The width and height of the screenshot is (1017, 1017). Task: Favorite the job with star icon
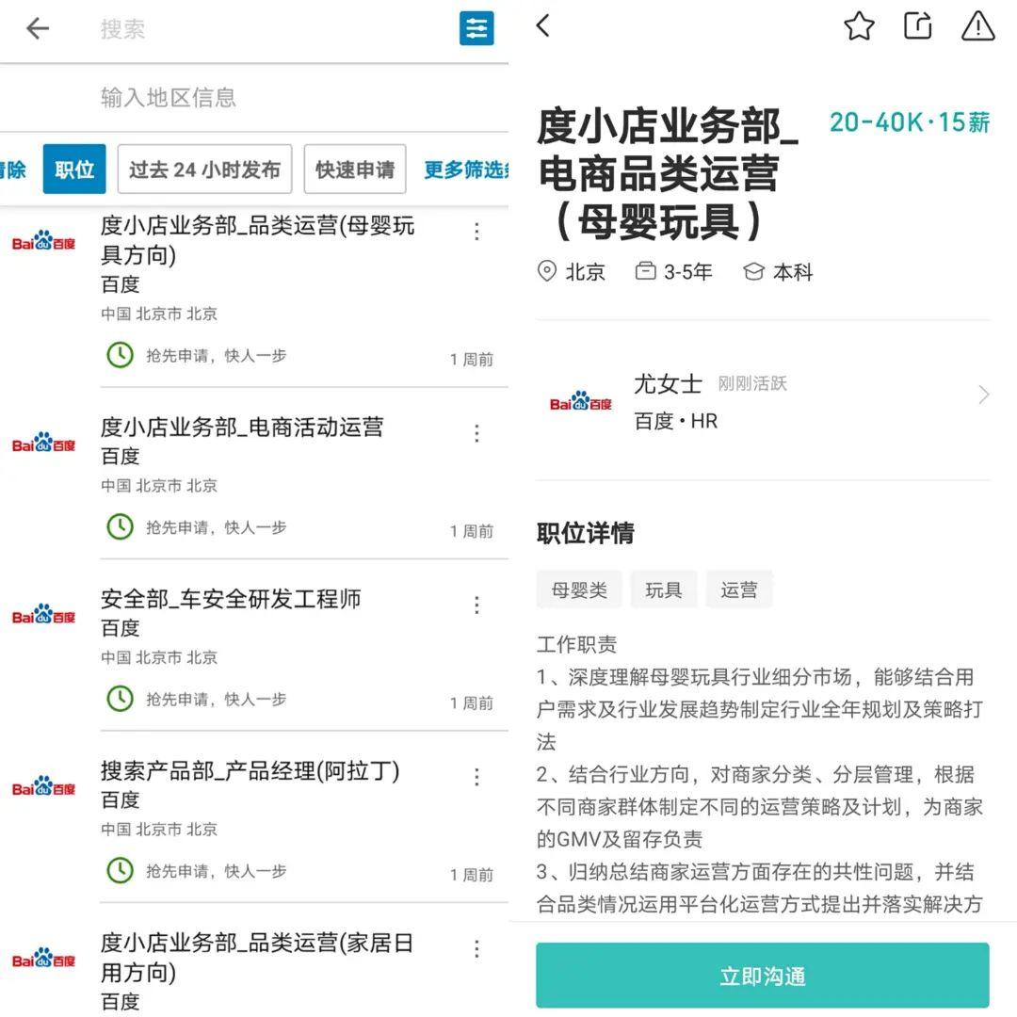coord(859,26)
